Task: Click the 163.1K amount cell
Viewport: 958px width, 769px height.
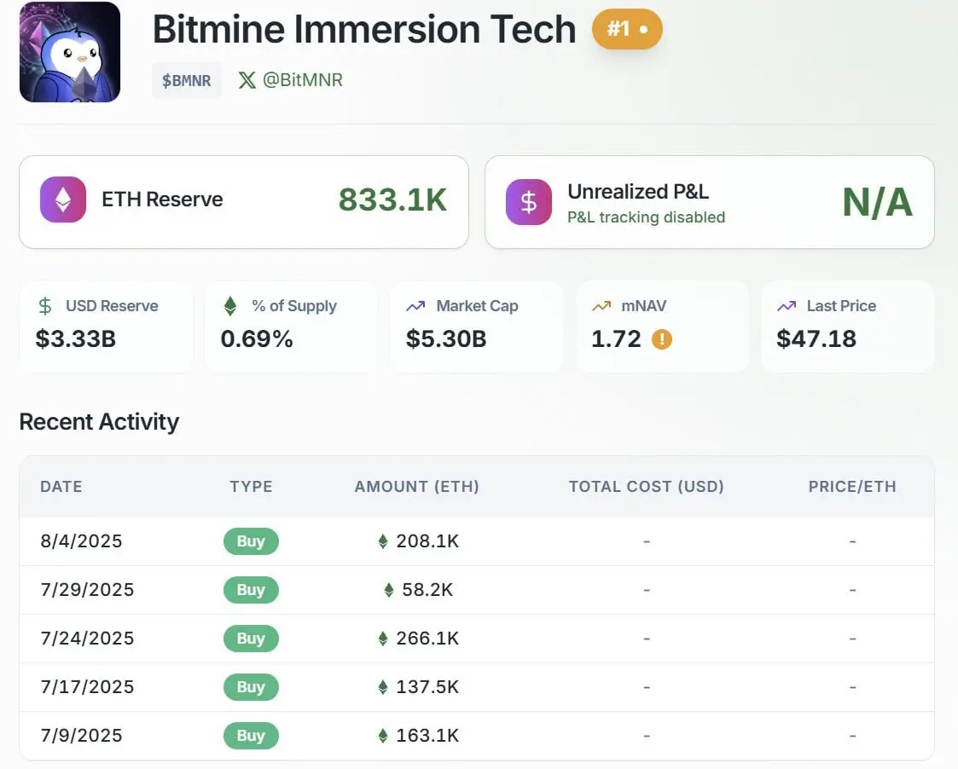Action: click(x=427, y=736)
